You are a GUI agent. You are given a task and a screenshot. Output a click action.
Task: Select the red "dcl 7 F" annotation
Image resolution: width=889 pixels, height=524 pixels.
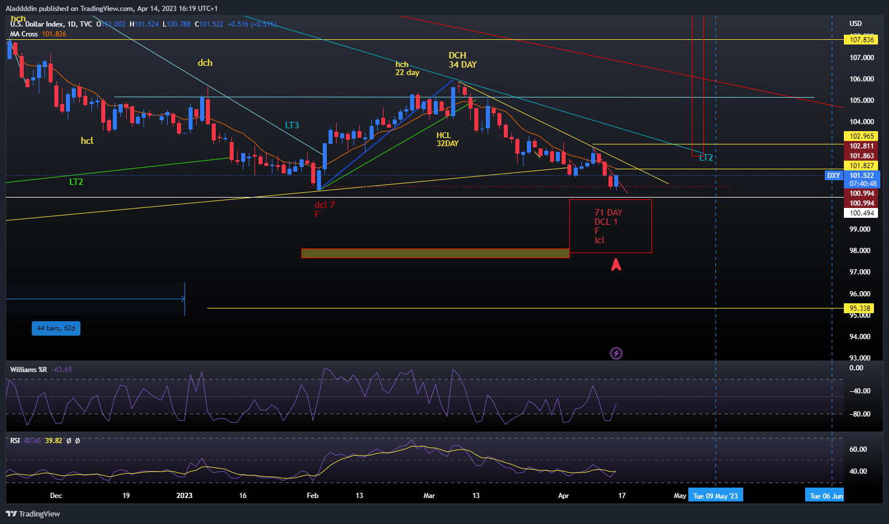click(x=324, y=209)
